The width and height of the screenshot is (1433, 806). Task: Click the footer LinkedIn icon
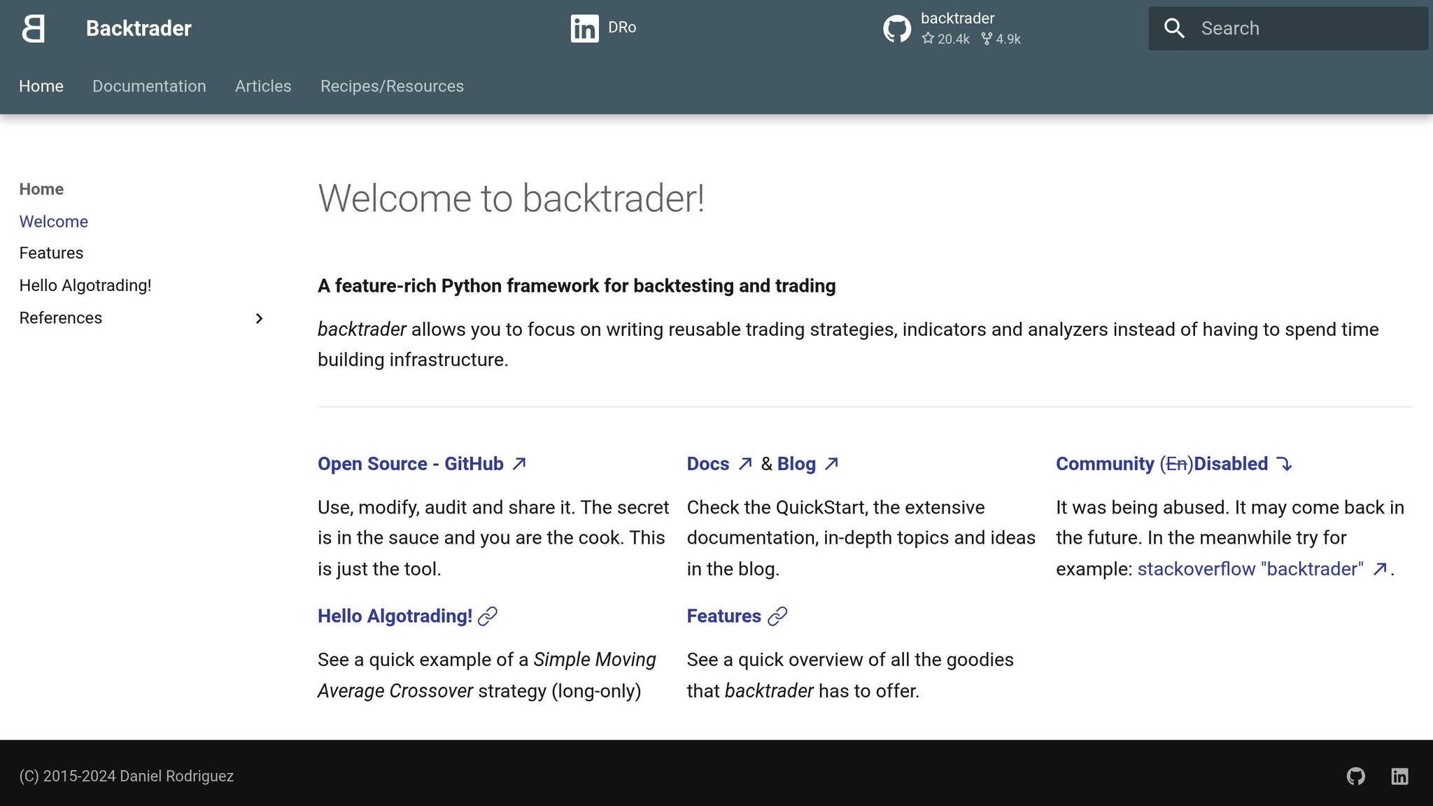[x=1399, y=776]
